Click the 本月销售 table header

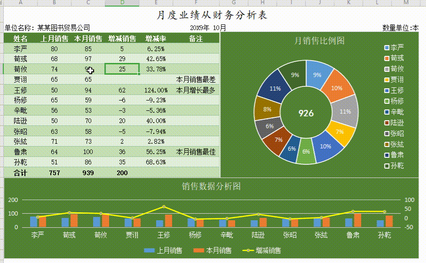tap(88, 39)
